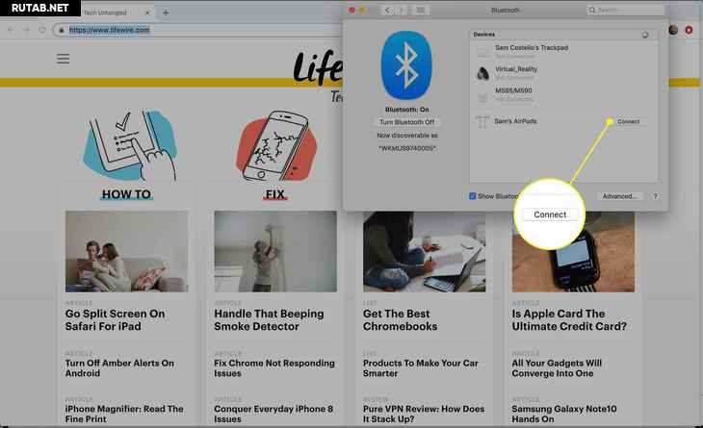Go back in Bluetooth preferences window
The height and width of the screenshot is (428, 703).
point(388,10)
